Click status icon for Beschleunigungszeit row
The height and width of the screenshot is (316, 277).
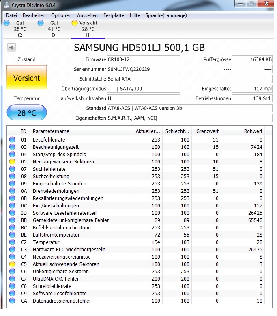(x=12, y=147)
